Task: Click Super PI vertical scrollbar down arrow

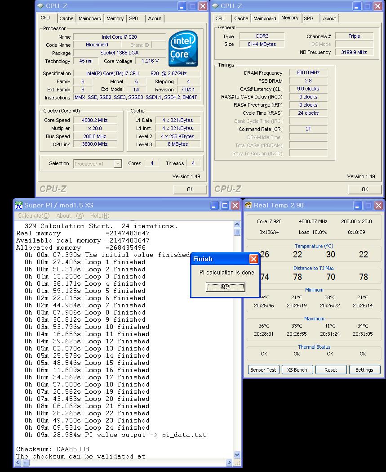Action: click(237, 455)
